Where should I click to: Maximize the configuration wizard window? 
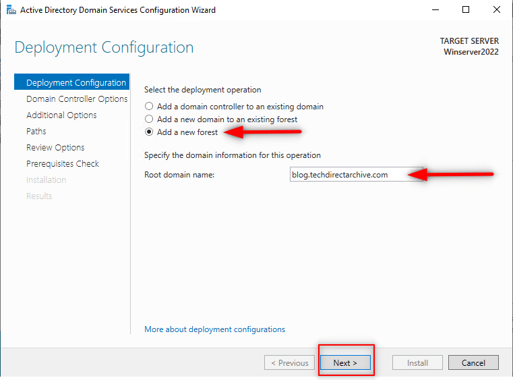point(466,10)
